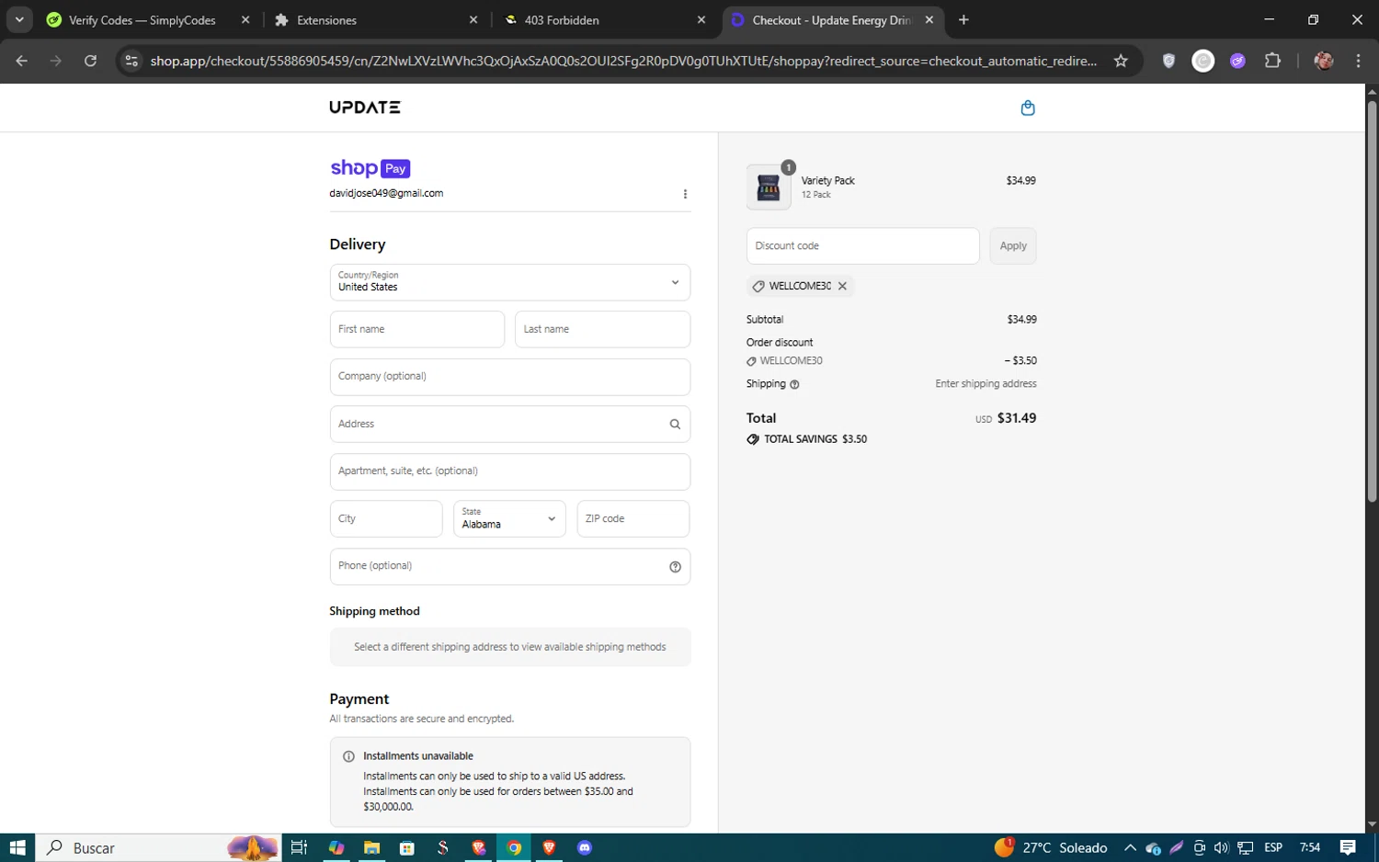
Task: Reload the checkout page
Action: click(x=90, y=61)
